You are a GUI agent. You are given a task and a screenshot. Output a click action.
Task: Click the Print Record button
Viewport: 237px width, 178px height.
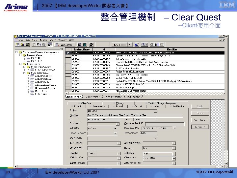click(200, 120)
